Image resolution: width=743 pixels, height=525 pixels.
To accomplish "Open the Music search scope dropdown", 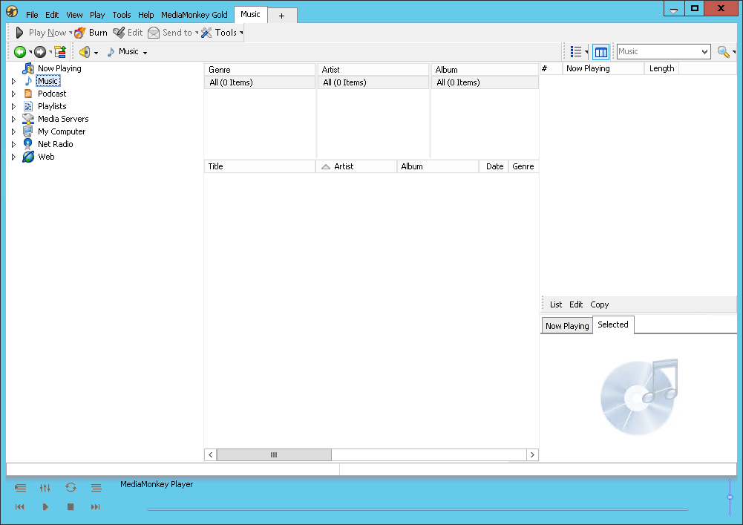I will tap(704, 52).
